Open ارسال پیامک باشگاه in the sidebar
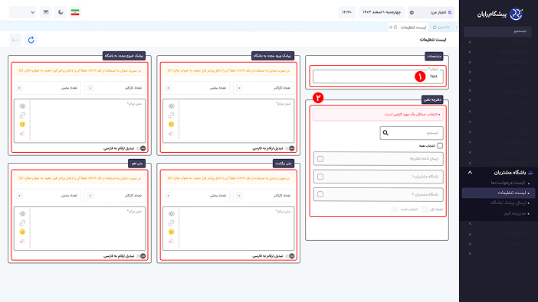The width and height of the screenshot is (538, 302). click(508, 203)
